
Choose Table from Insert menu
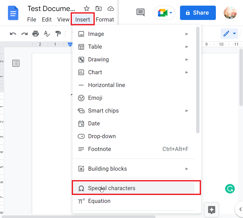134,47
